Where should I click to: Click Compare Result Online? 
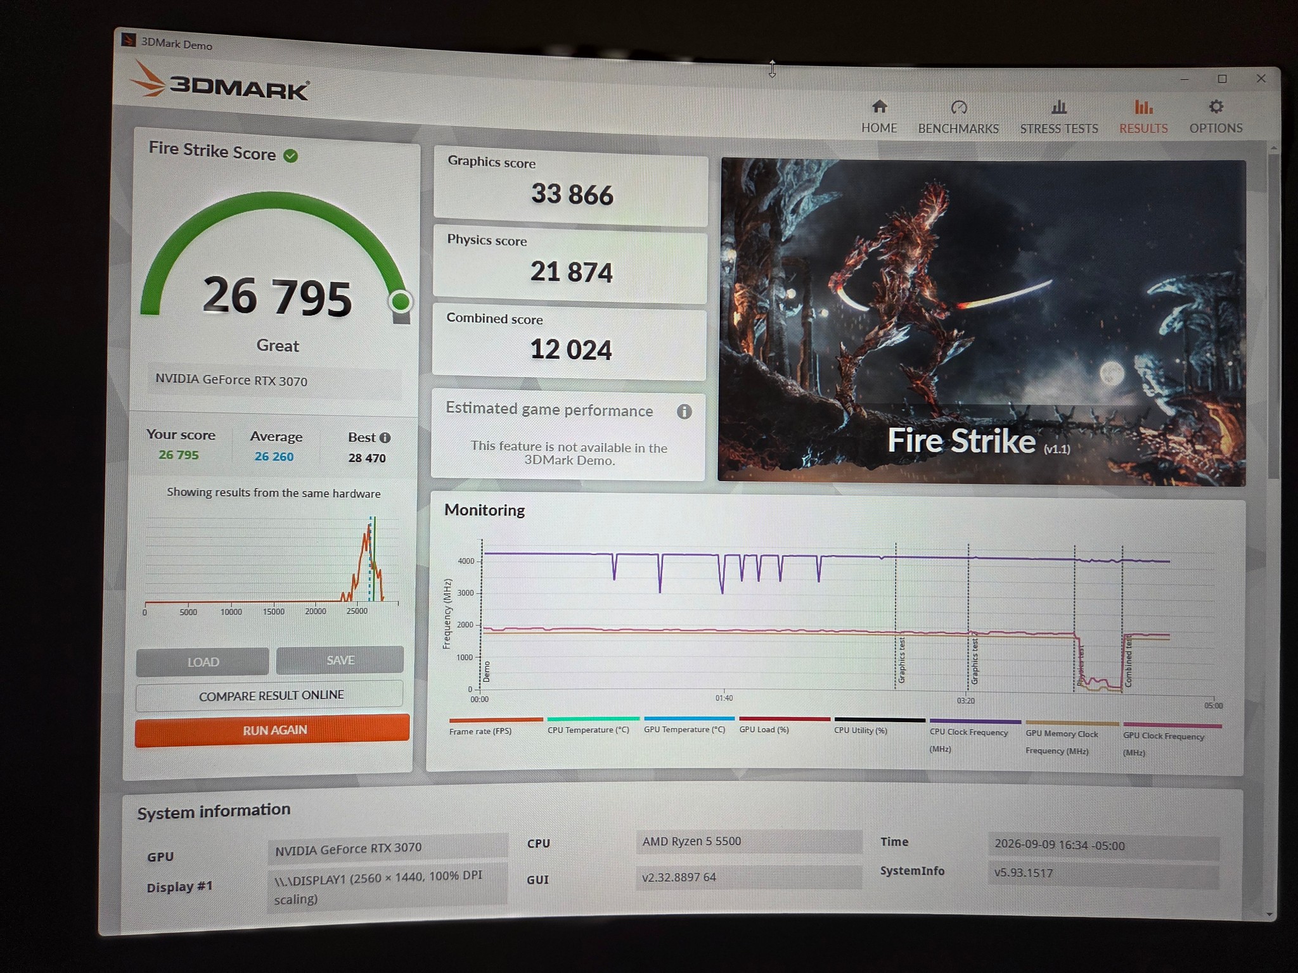pos(271,695)
